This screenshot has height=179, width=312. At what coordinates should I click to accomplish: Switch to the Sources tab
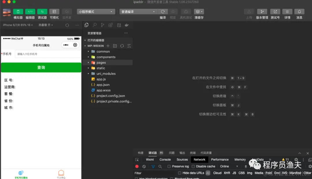point(182,159)
